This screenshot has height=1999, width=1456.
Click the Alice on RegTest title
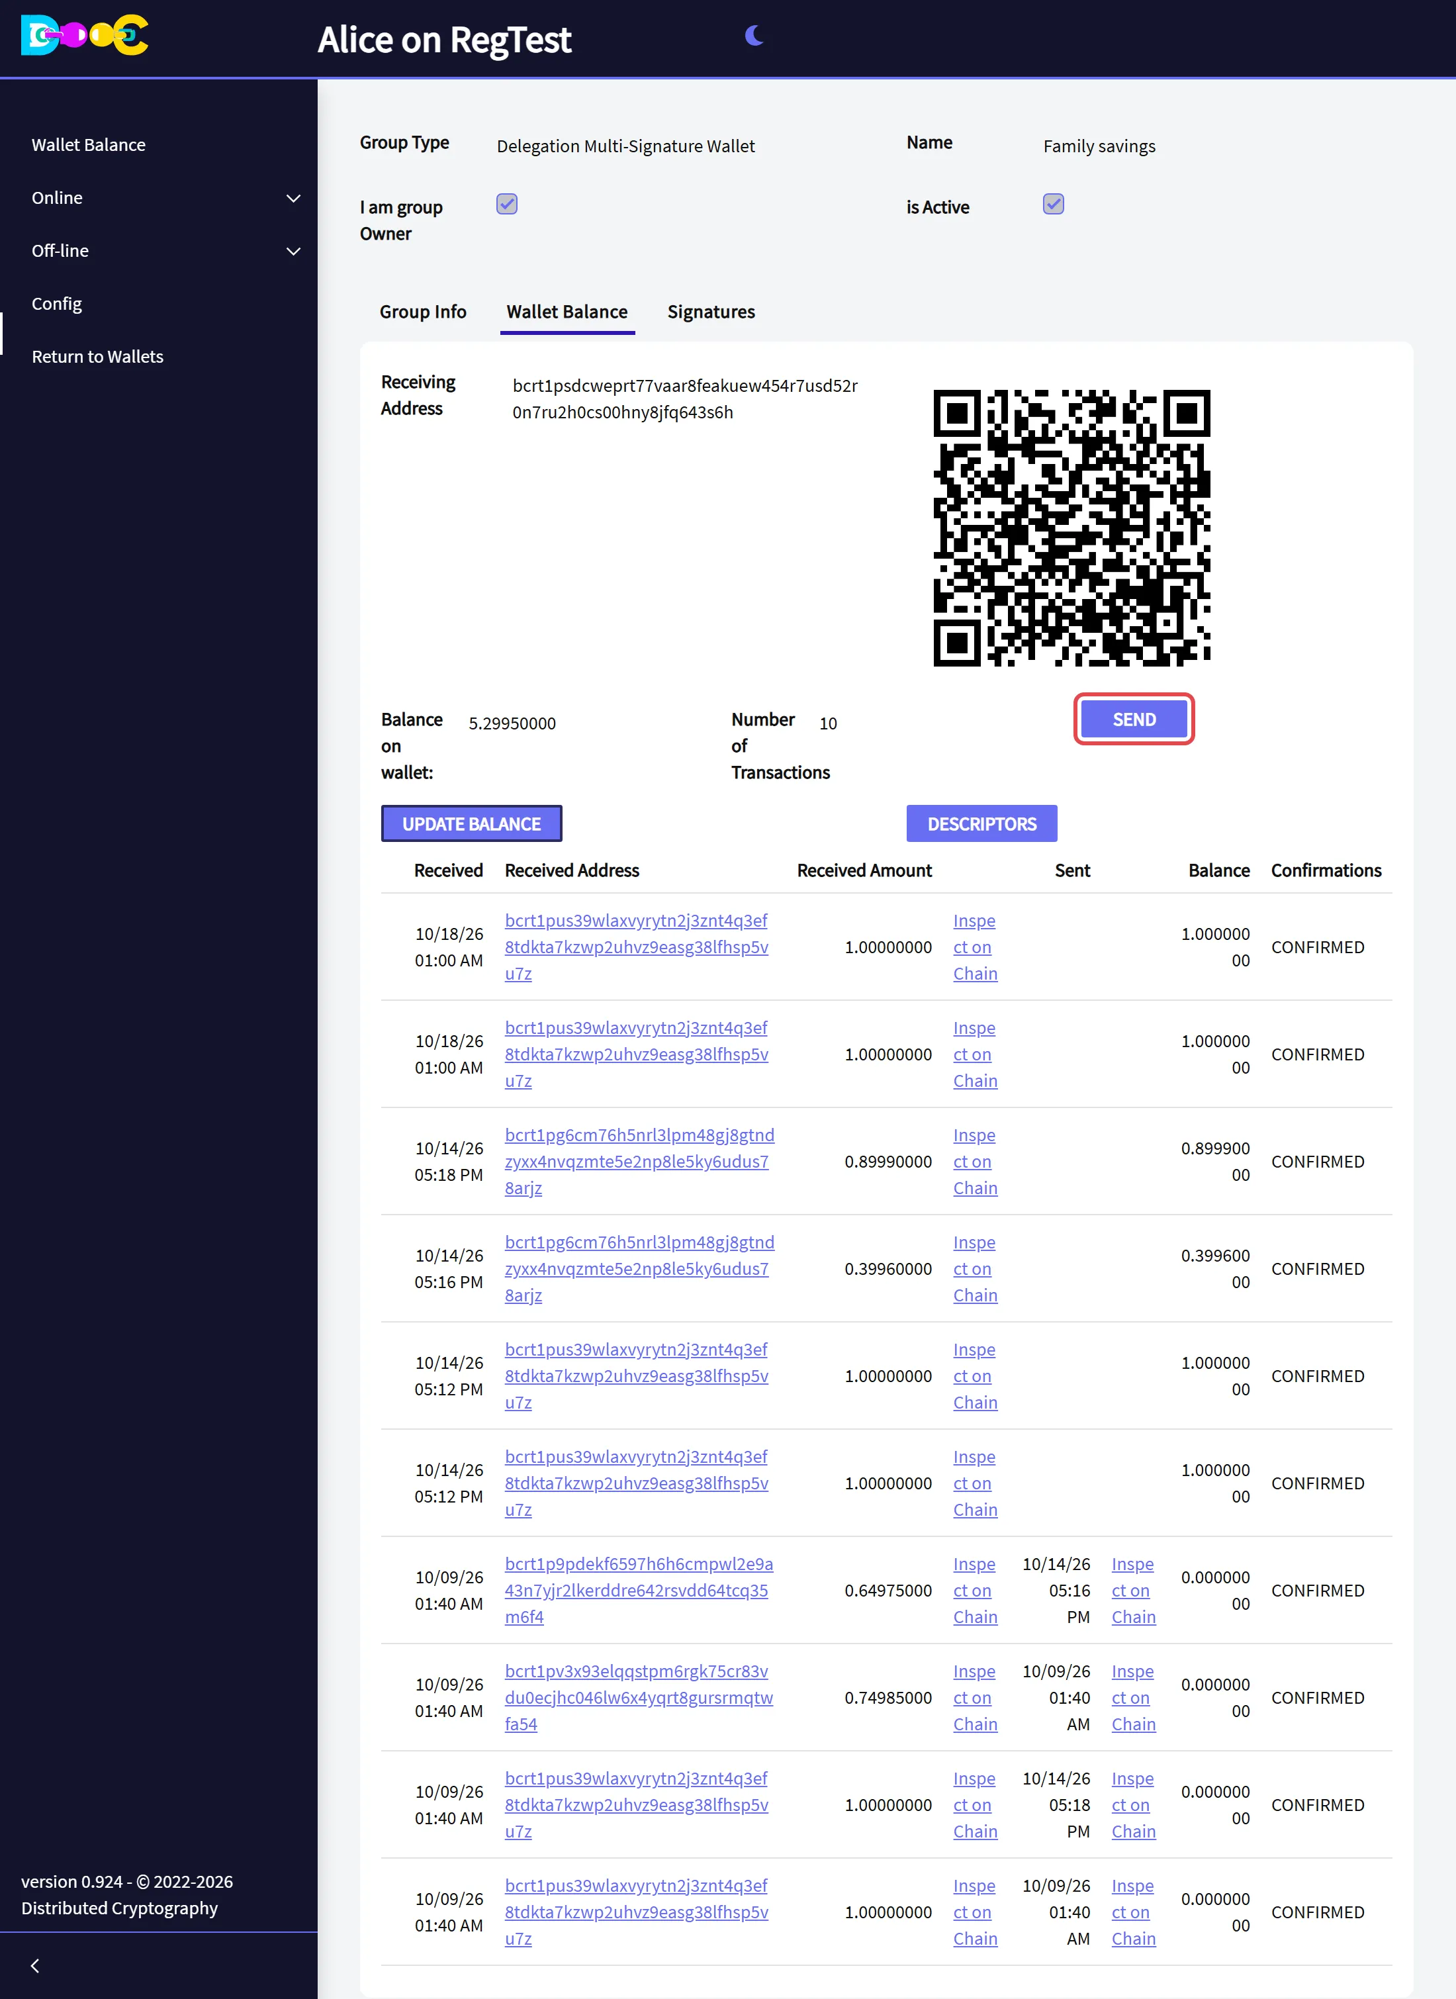click(x=444, y=40)
